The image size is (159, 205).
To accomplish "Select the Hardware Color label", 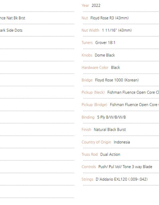I will tap(95, 68).
